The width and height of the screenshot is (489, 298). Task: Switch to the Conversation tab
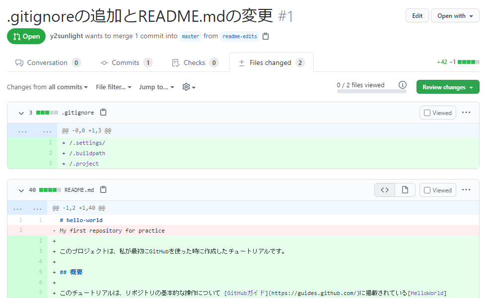[x=48, y=63]
